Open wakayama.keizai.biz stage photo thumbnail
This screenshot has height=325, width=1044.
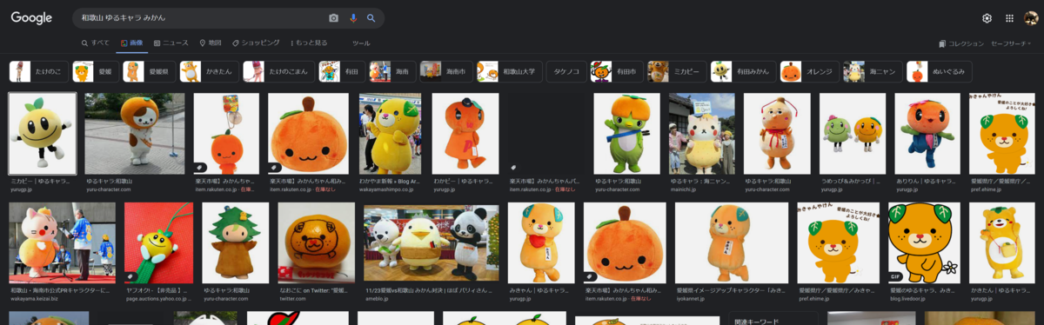62,243
